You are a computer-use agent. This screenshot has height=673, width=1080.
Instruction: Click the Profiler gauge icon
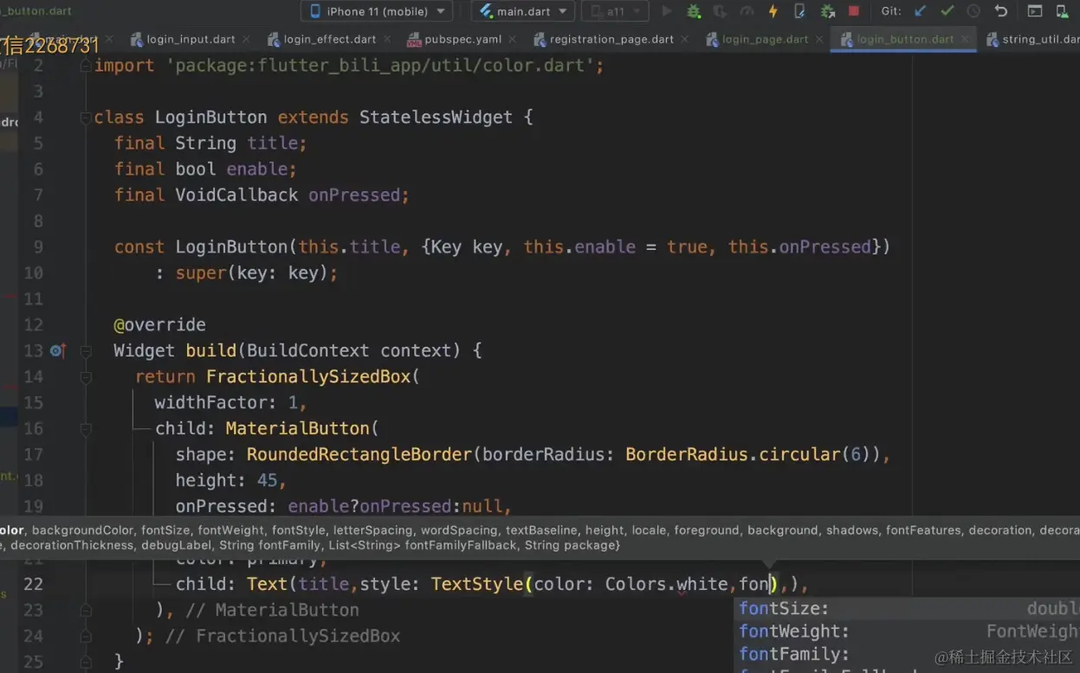[747, 11]
